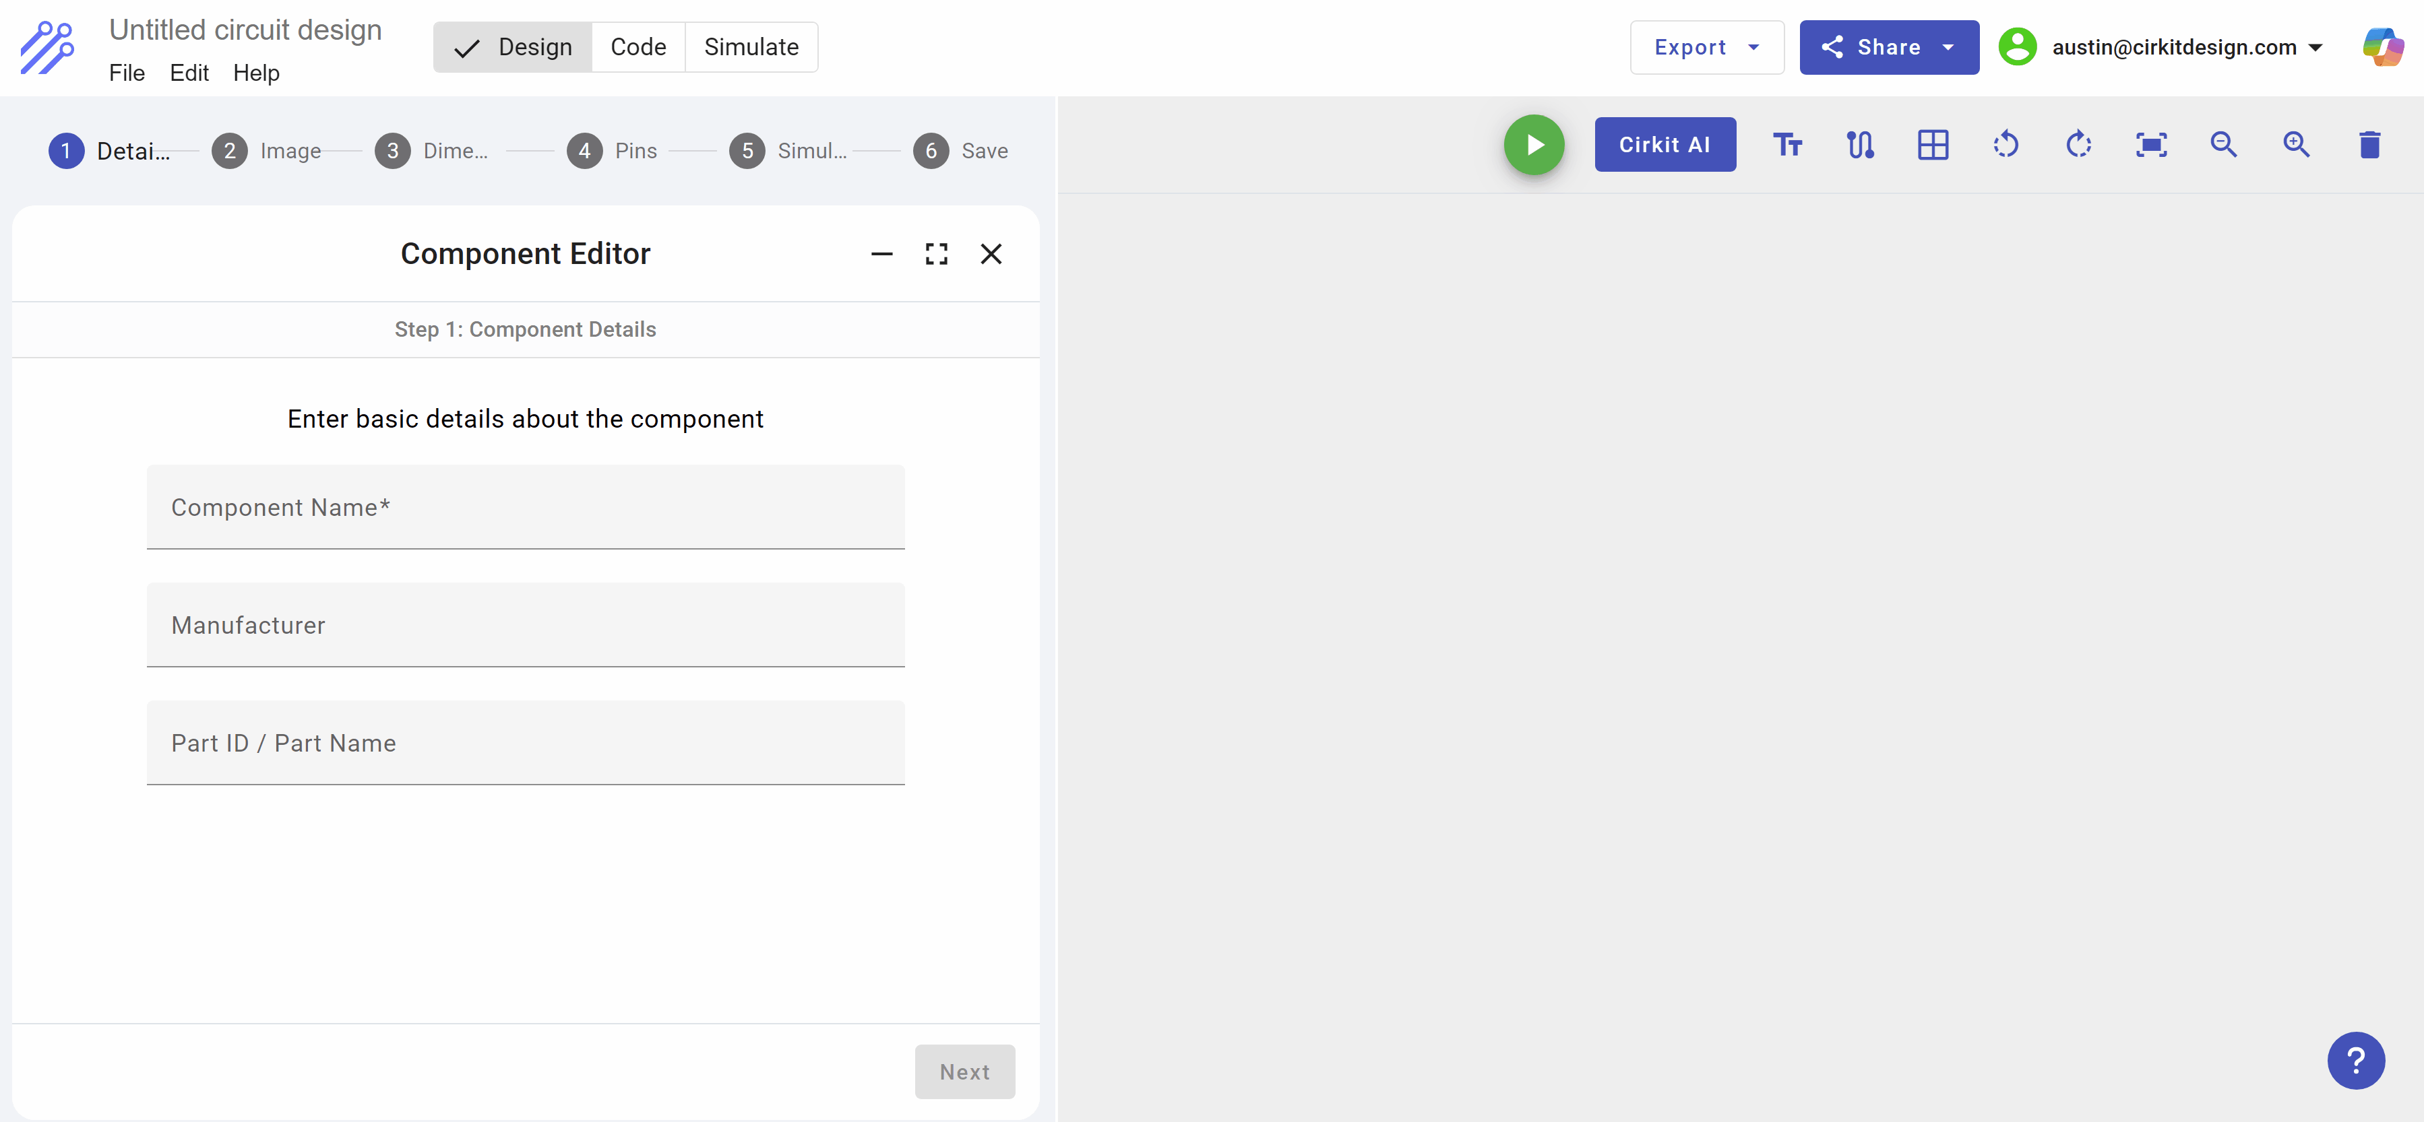2424x1122 pixels.
Task: Switch to the Code tab
Action: click(638, 47)
